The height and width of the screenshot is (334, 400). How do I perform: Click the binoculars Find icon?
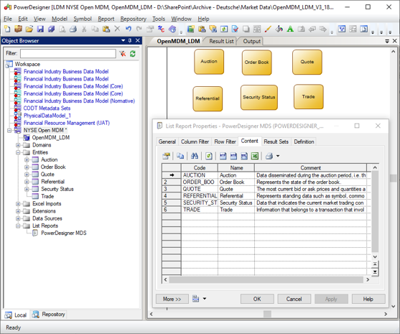[195, 156]
